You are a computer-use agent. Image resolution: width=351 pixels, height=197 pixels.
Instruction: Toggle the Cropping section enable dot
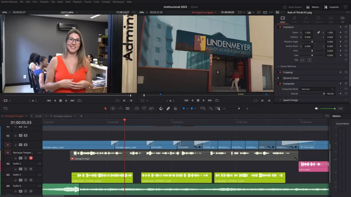click(280, 73)
